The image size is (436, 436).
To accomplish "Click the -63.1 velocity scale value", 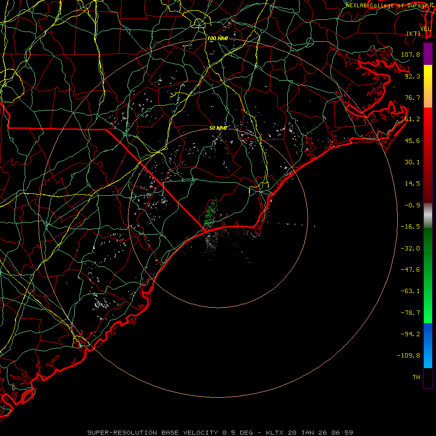I will point(410,291).
